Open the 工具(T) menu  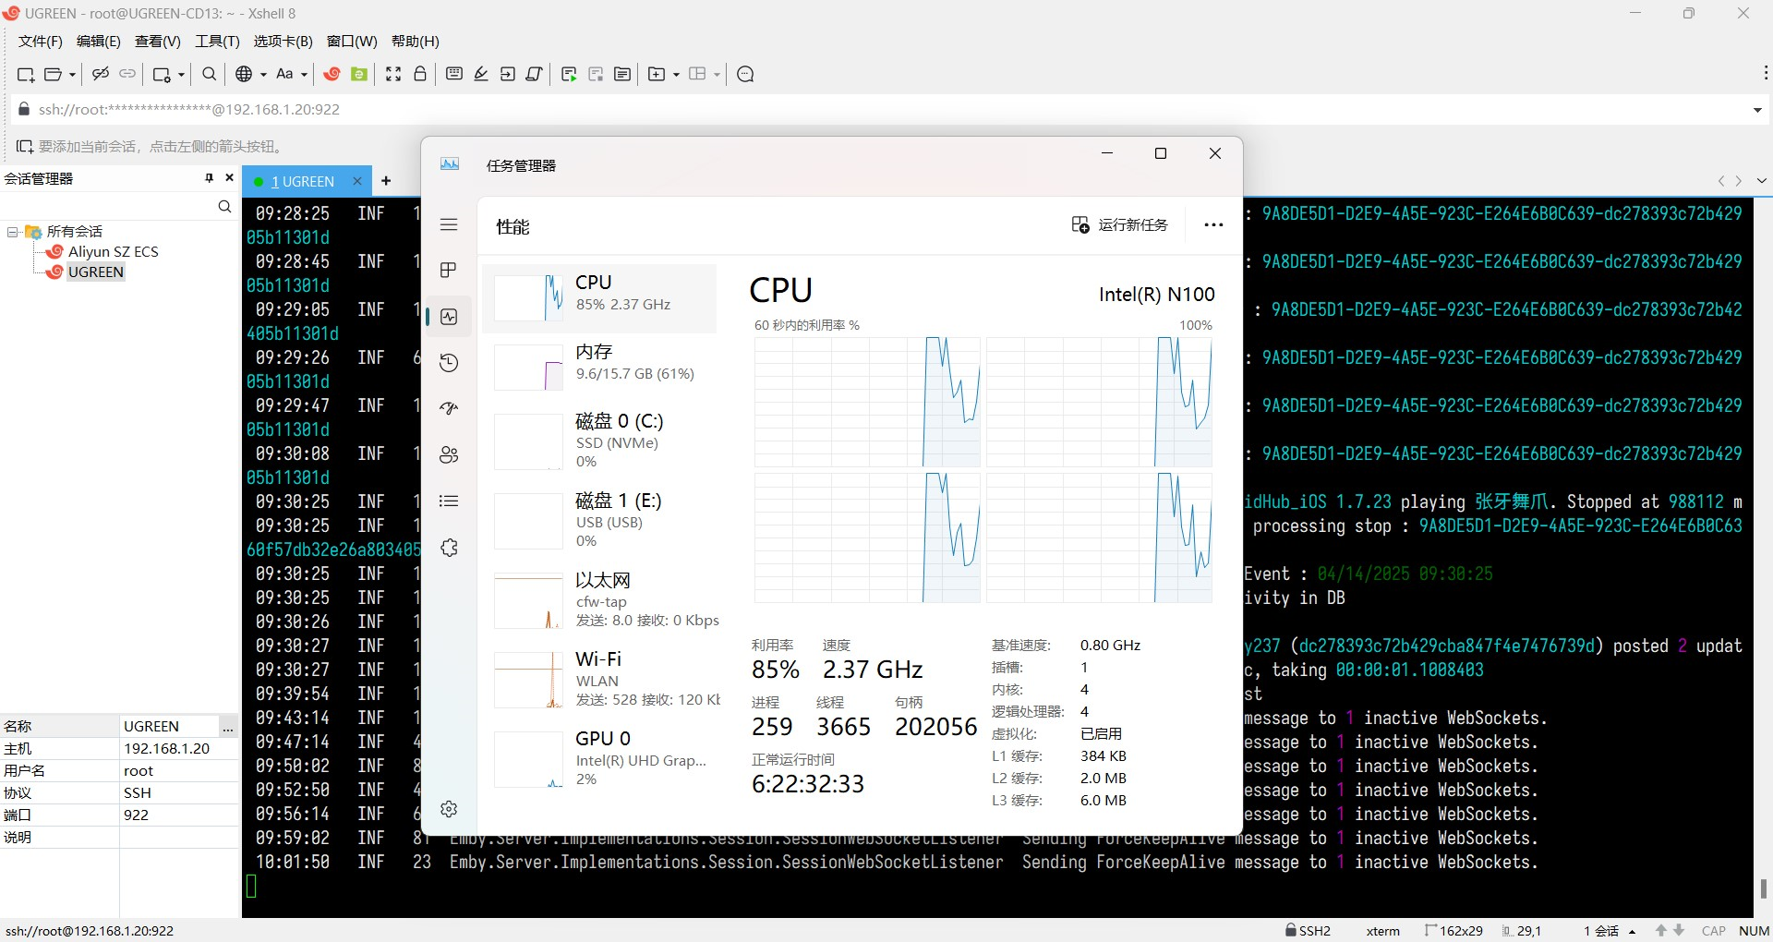click(x=217, y=42)
